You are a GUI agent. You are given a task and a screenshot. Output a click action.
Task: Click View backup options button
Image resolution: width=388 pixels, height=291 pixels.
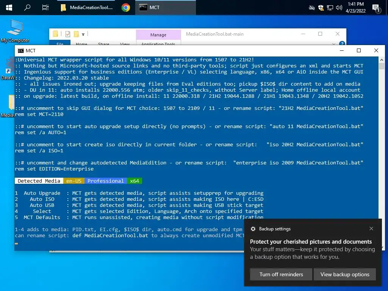click(345, 274)
